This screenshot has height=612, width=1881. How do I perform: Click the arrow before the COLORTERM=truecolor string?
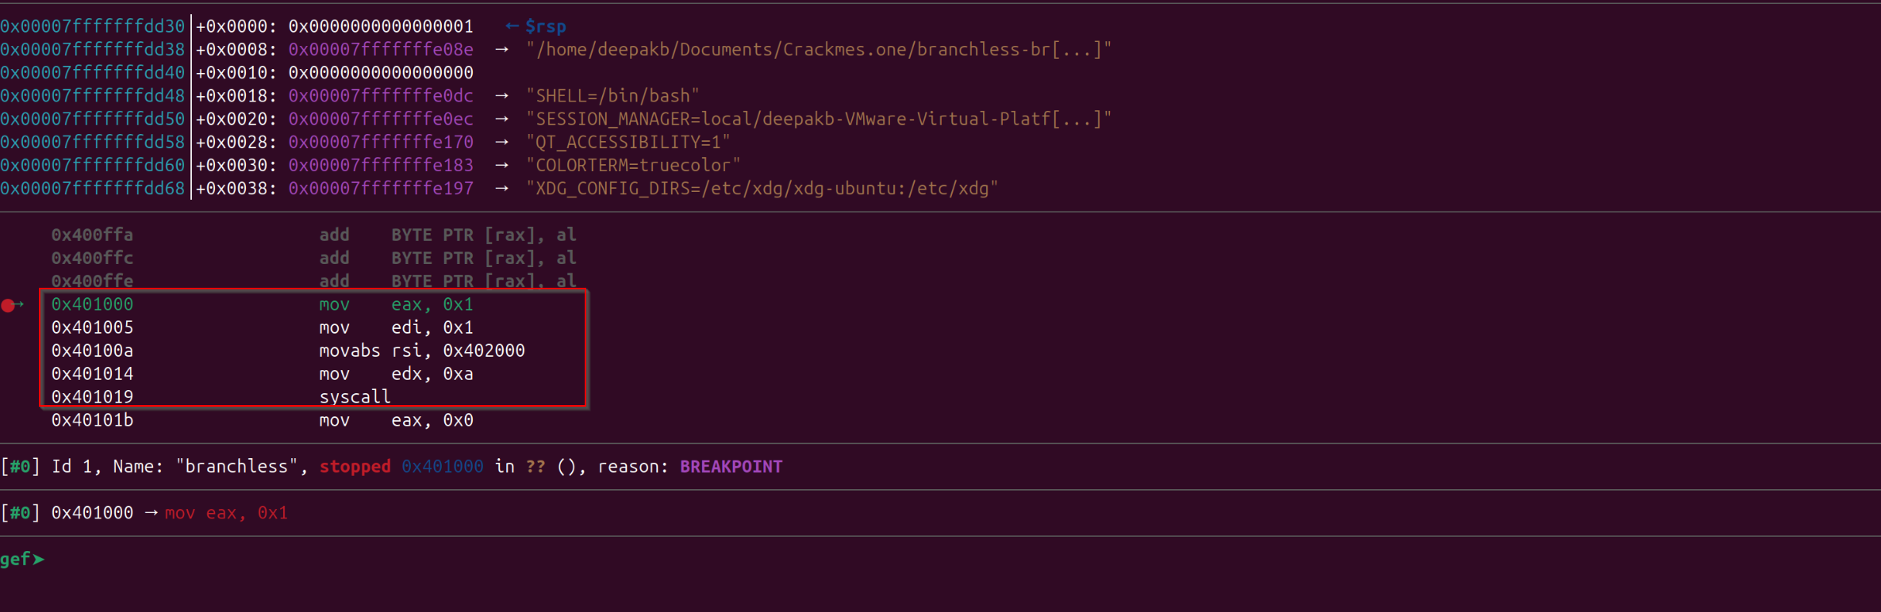[501, 166]
